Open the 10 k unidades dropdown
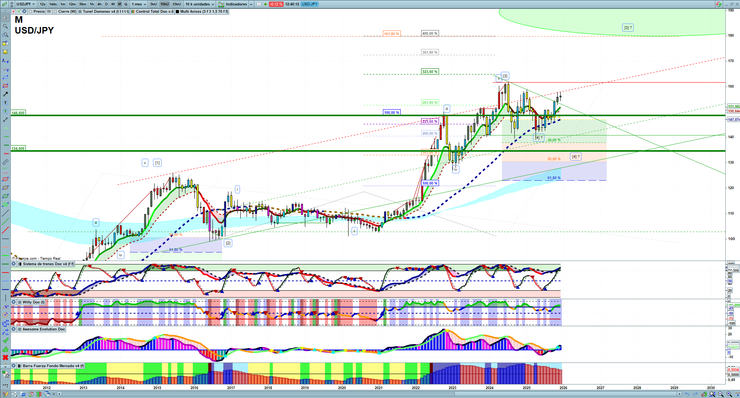Screen dimensions: 740x398 coord(199,4)
